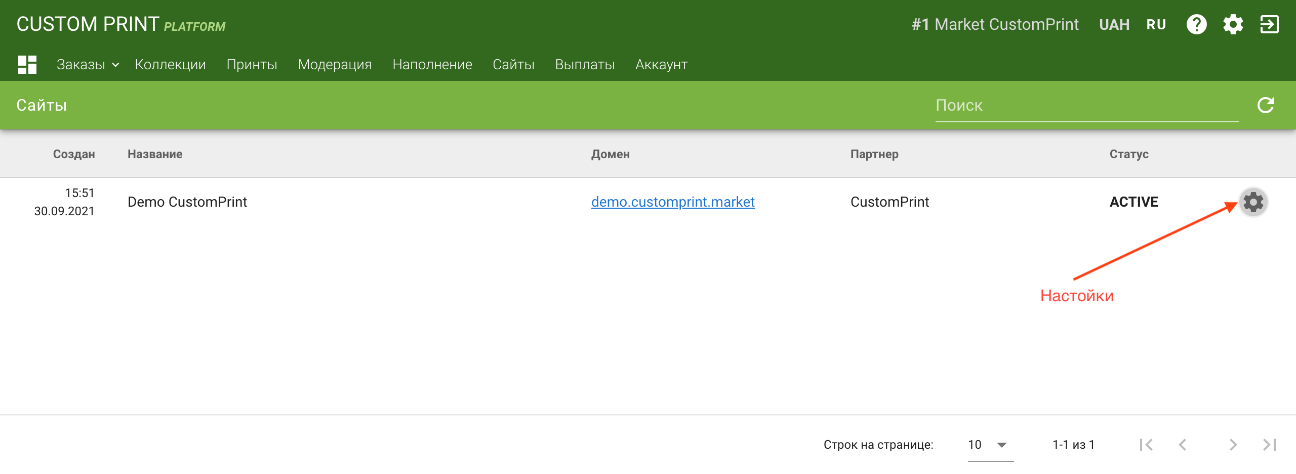The image size is (1296, 474).
Task: Click the 1-1 из 1 pagination text
Action: click(1073, 445)
